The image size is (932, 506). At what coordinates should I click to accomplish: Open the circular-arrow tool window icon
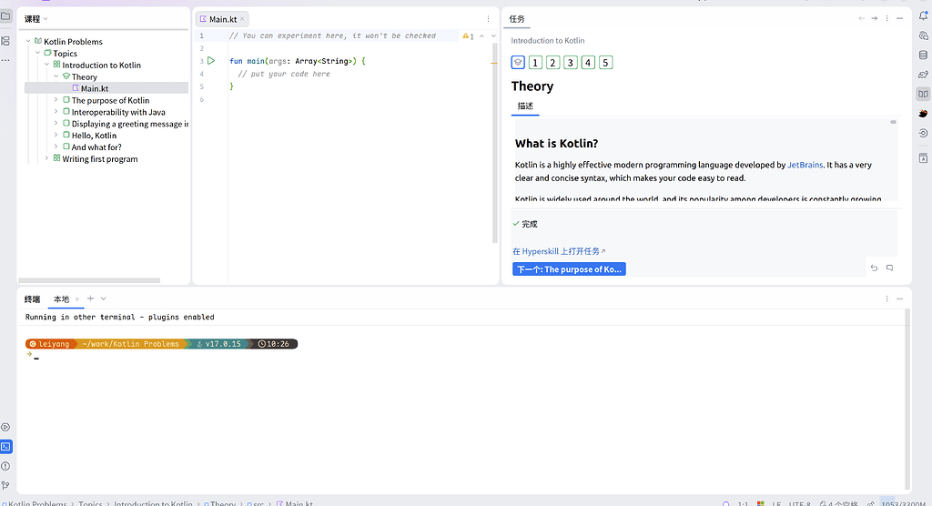coord(923,133)
